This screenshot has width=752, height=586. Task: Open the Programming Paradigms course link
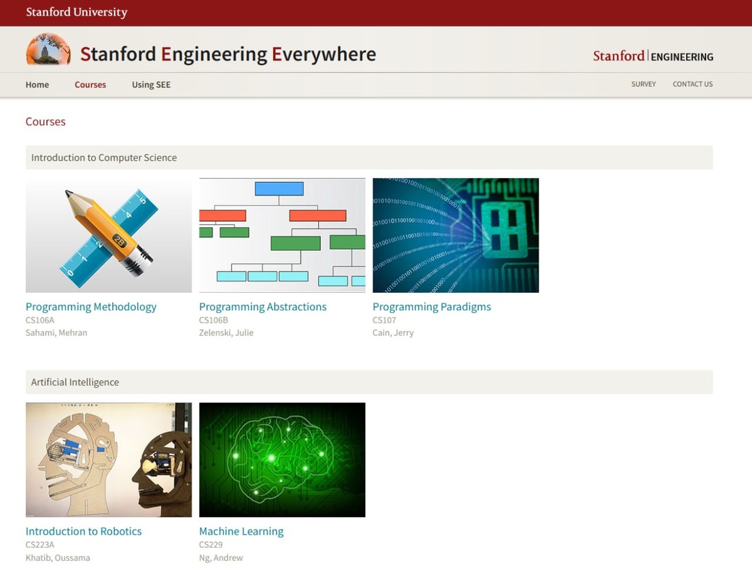[x=432, y=306]
